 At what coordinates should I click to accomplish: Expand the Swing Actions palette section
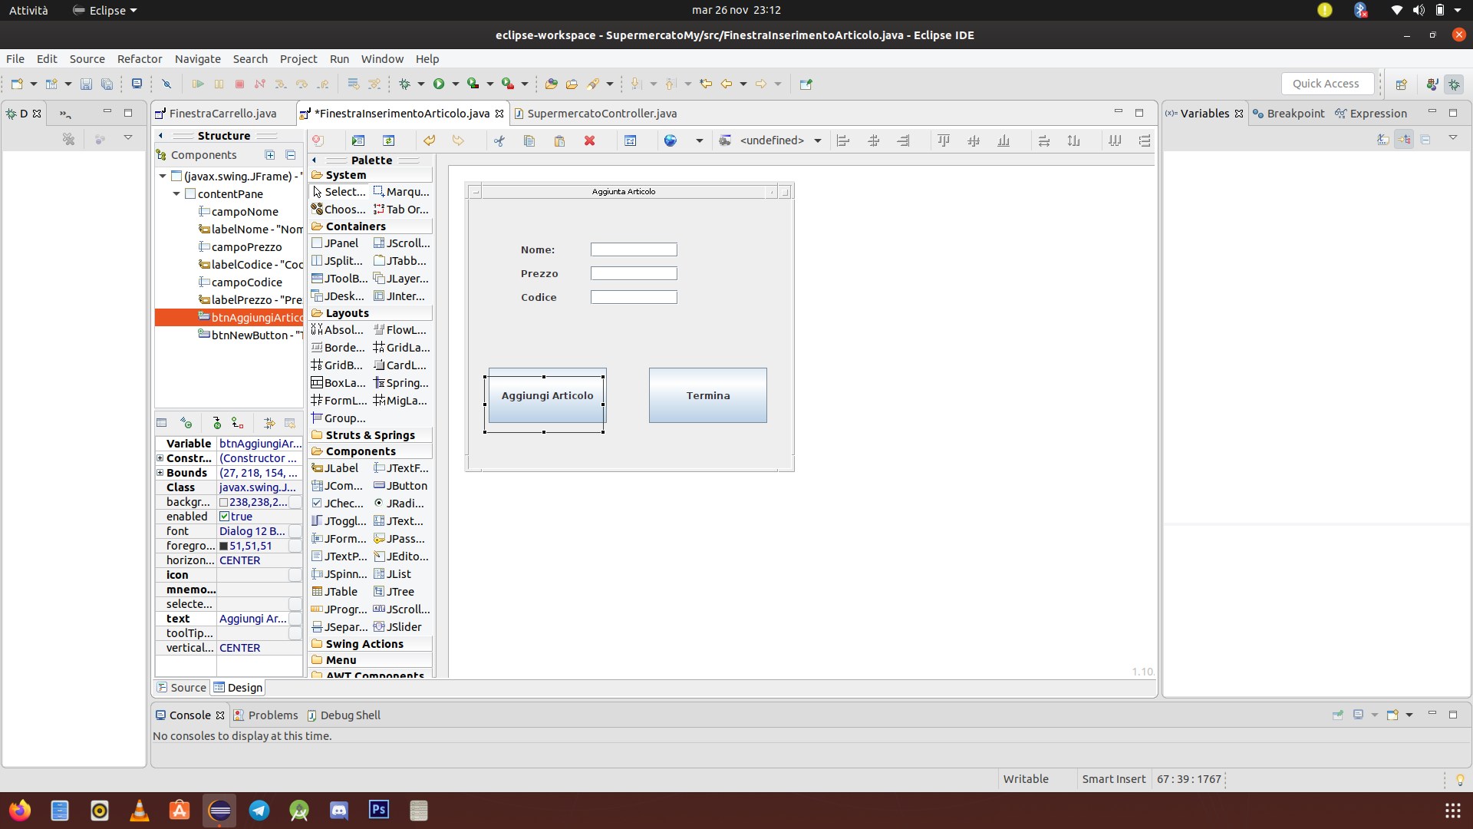(x=364, y=642)
